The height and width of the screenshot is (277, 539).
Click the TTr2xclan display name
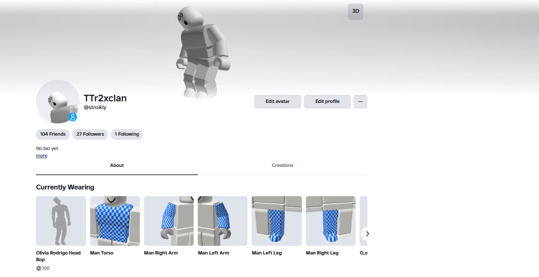point(105,98)
